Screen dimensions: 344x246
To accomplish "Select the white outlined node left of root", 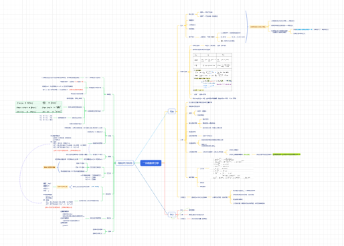I will coord(125,163).
